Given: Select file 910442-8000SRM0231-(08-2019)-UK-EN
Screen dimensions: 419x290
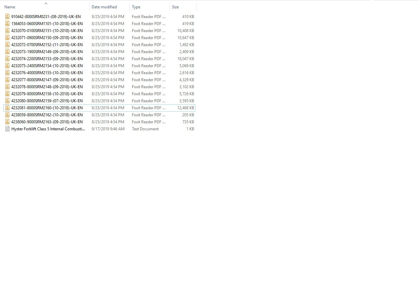Looking at the screenshot, I should click(x=46, y=16).
